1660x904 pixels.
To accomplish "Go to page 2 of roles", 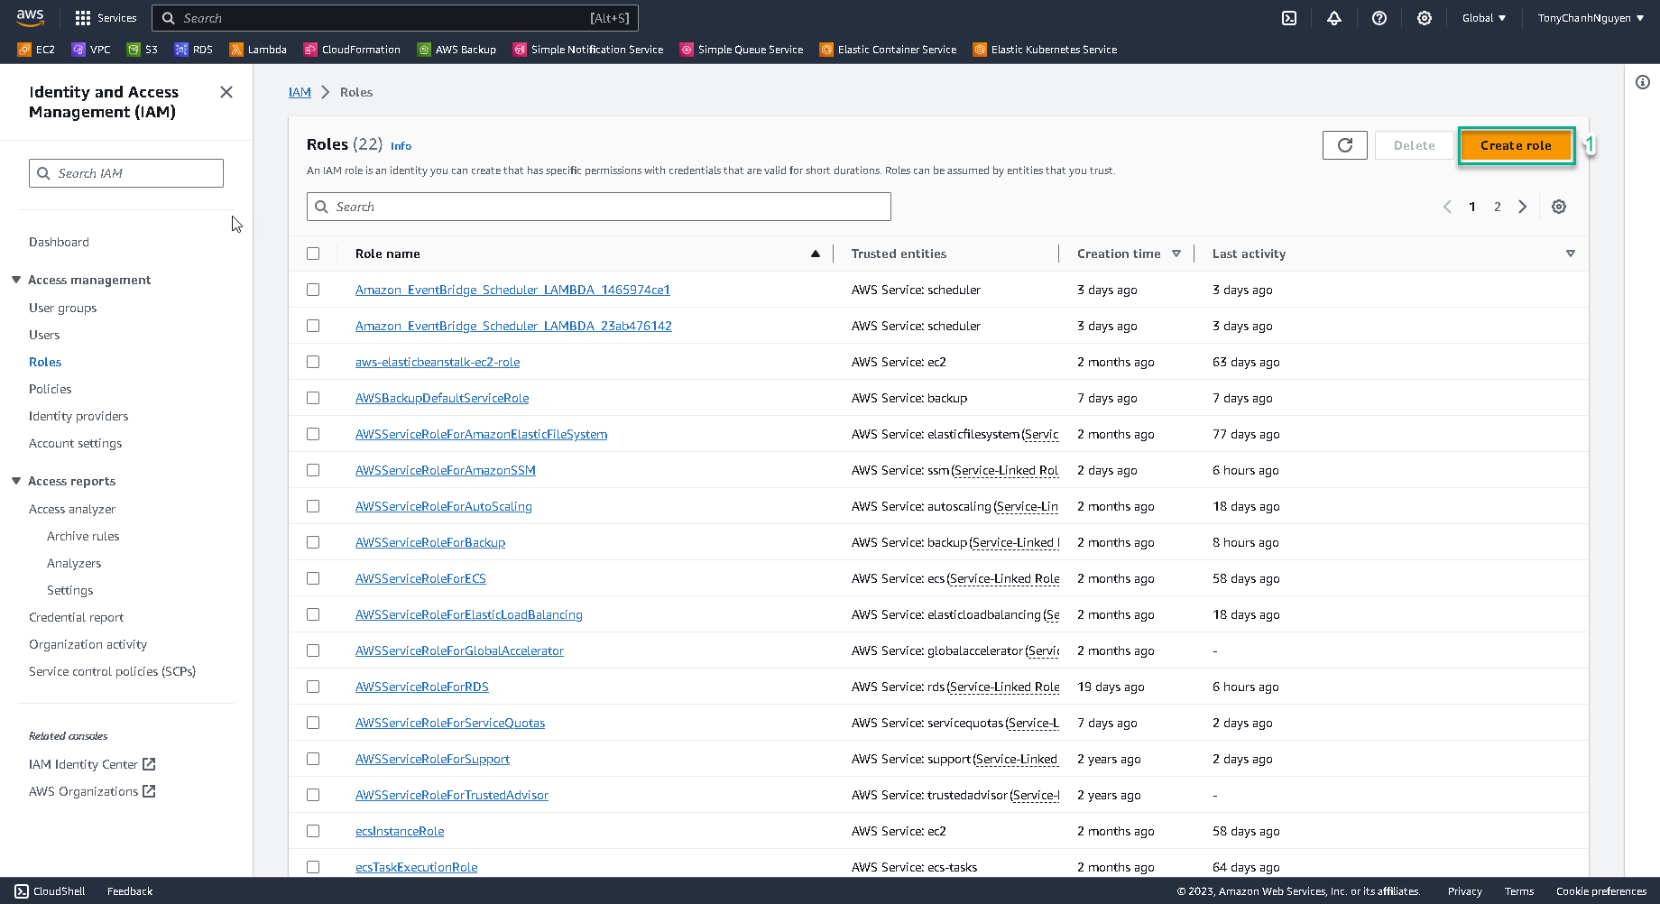I will 1498,207.
